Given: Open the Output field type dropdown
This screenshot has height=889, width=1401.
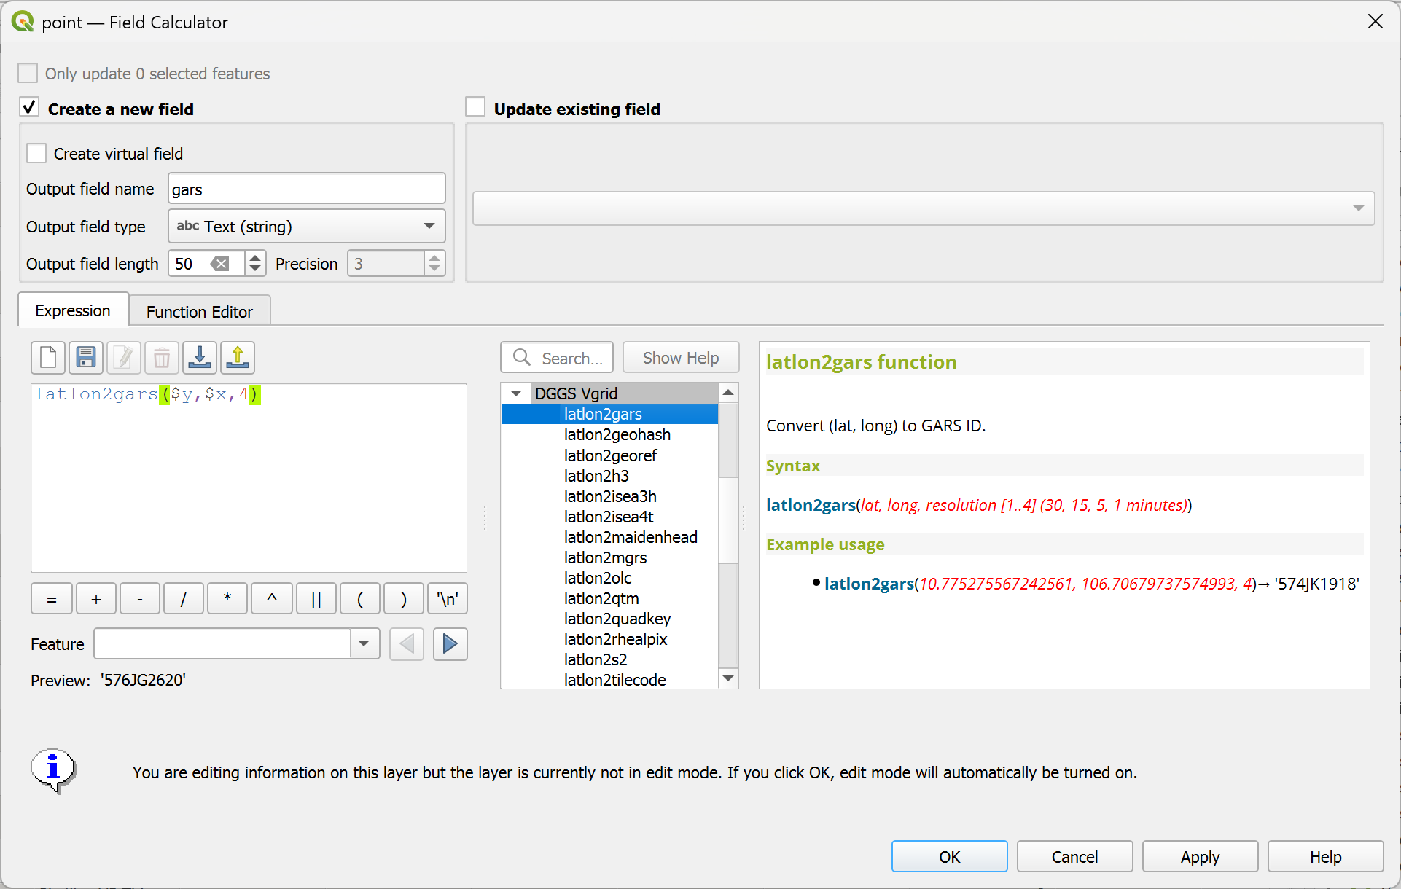Looking at the screenshot, I should (x=306, y=227).
